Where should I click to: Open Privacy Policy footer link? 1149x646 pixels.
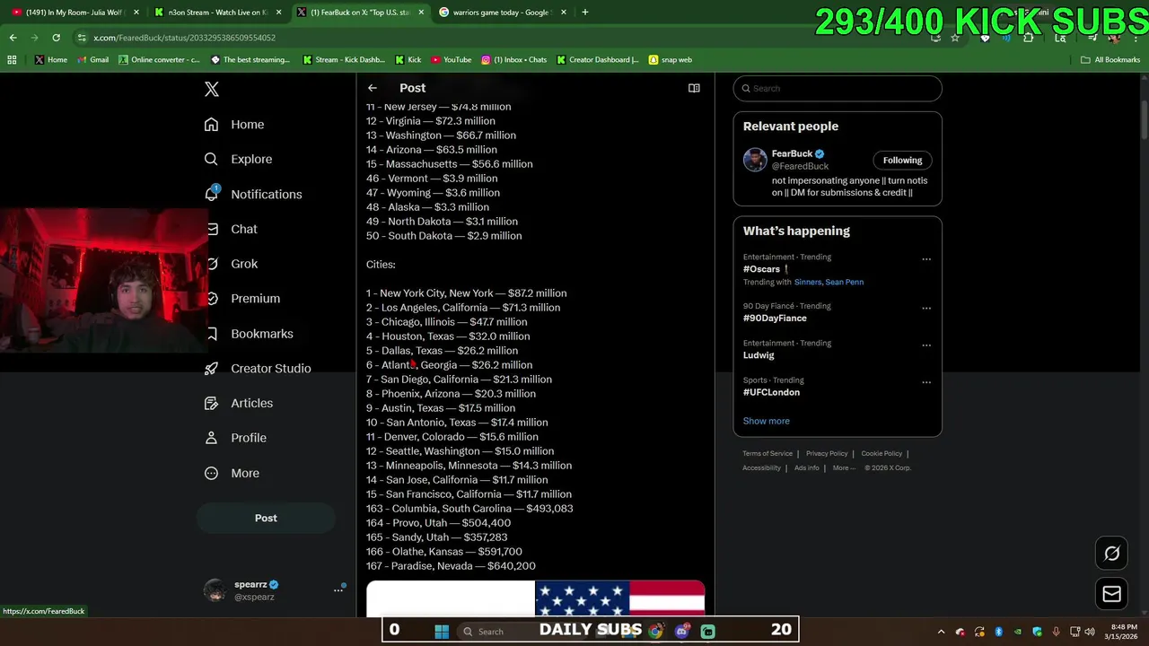827,454
